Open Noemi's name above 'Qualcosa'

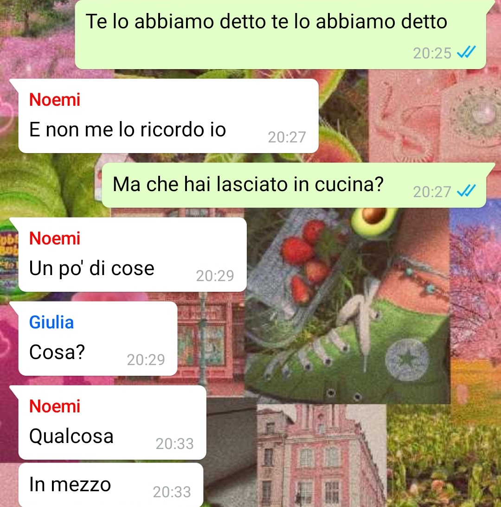(x=54, y=406)
